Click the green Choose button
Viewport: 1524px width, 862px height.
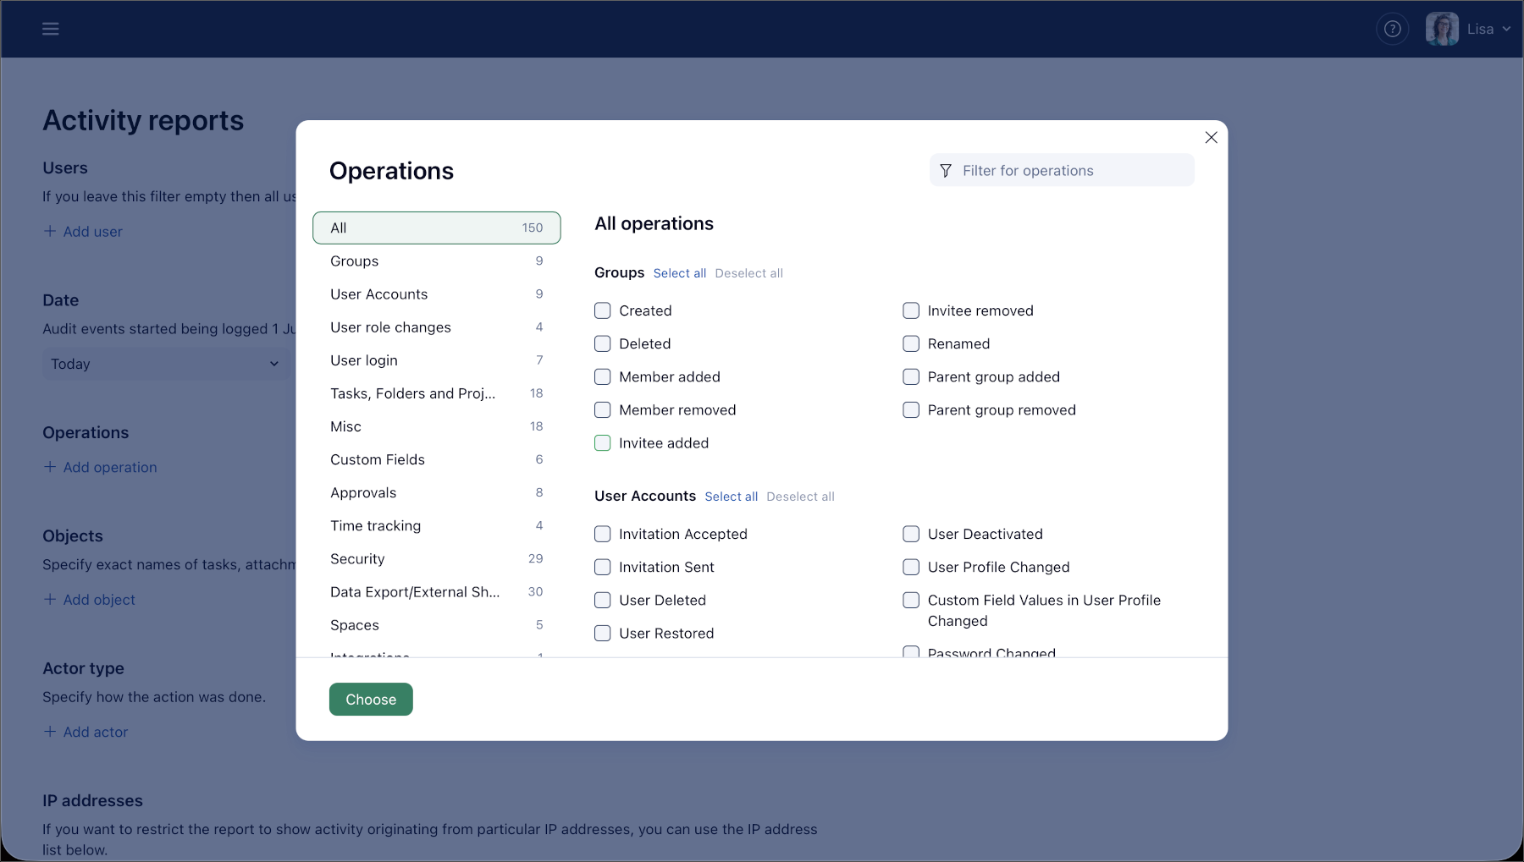[371, 699]
